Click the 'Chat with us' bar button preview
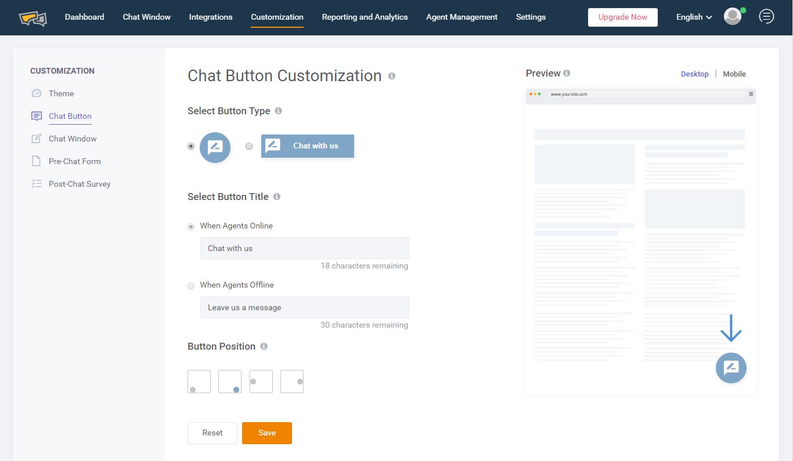 pos(308,146)
